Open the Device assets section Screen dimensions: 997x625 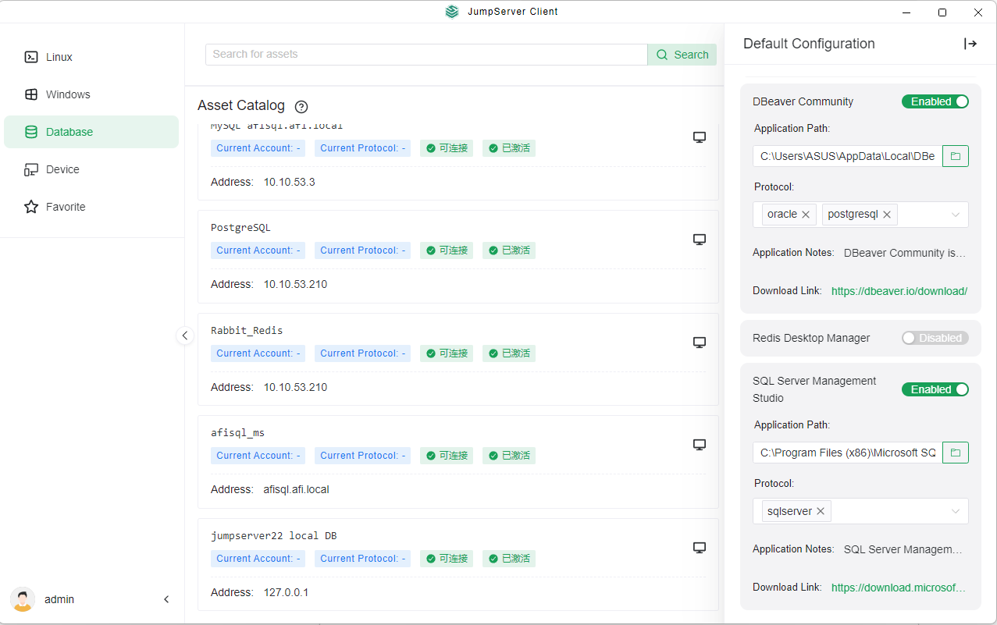pyautogui.click(x=91, y=169)
